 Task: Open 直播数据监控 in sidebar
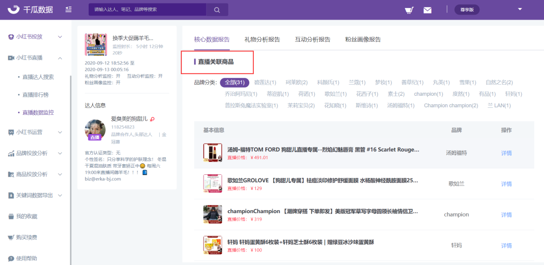[x=38, y=112]
